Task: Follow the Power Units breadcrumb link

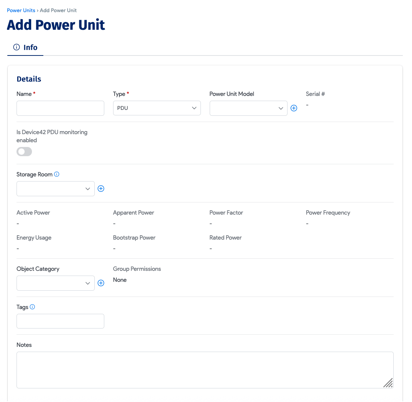Action: tap(21, 10)
